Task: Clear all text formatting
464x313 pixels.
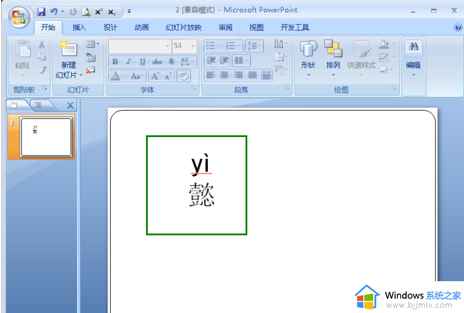Action: click(x=184, y=76)
